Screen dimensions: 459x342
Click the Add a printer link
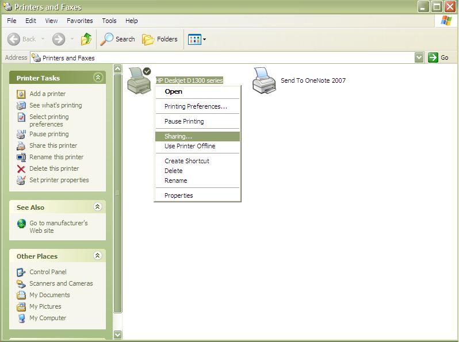click(47, 94)
